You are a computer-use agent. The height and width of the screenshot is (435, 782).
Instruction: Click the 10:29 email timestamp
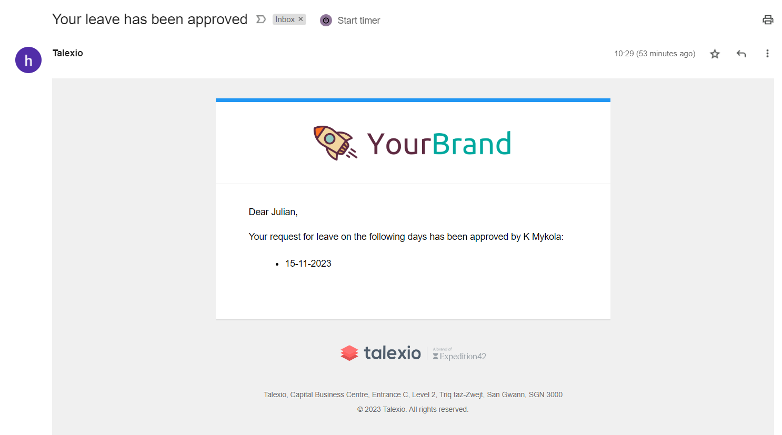point(655,54)
